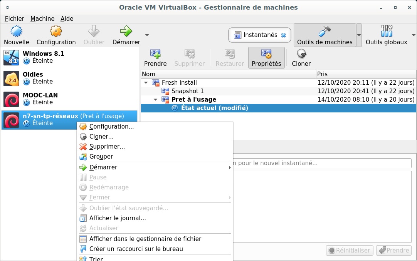Choose Afficher le journal... in the context menu

(x=155, y=218)
